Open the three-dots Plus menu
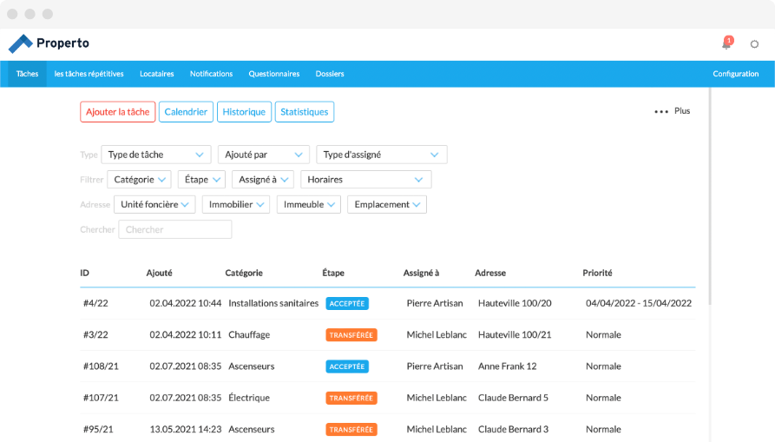 pos(673,111)
